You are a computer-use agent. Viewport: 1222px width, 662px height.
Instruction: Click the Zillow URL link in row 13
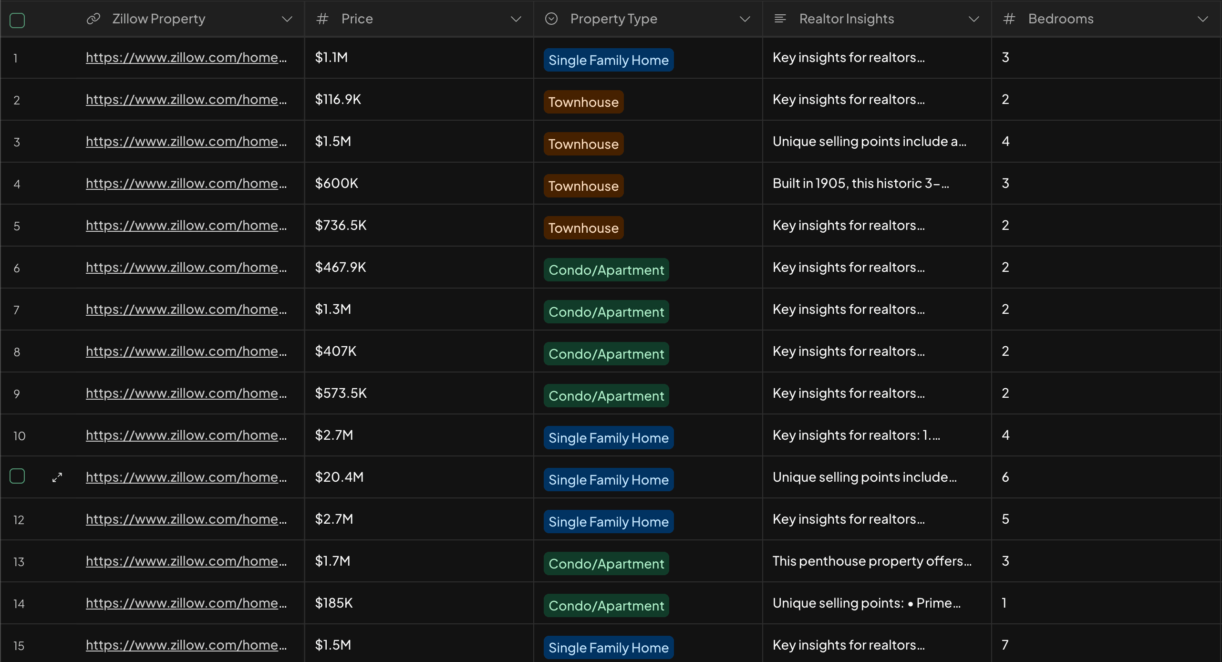(186, 560)
